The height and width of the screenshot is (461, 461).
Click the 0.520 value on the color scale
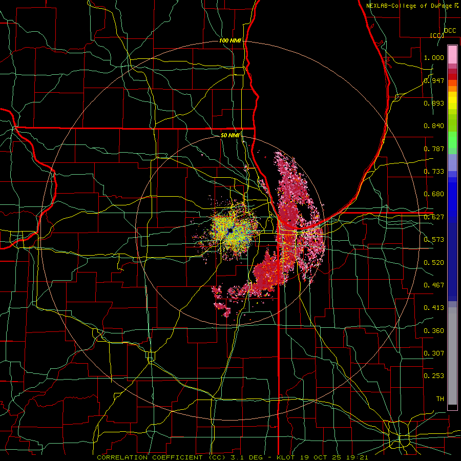click(434, 263)
